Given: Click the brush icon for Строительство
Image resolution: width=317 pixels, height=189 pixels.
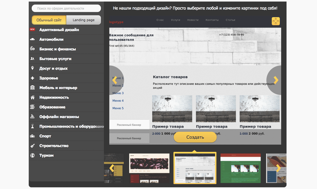Looking at the screenshot, I should (32, 146).
